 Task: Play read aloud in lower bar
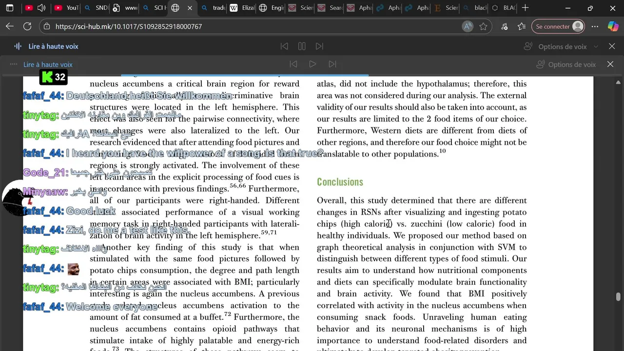click(x=313, y=64)
